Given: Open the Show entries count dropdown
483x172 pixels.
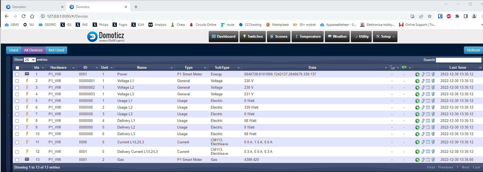Looking at the screenshot, I should [x=30, y=60].
